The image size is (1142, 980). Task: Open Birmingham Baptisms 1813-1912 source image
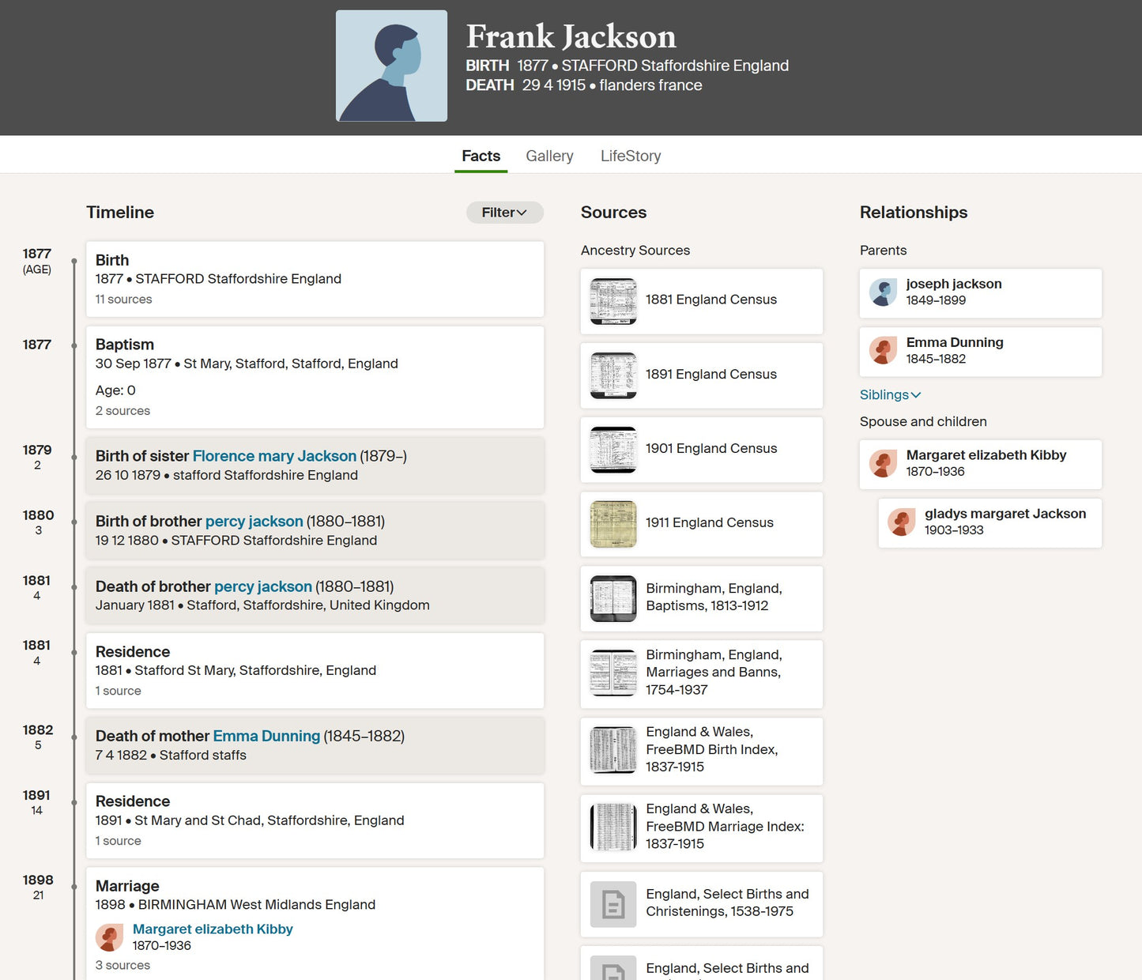(x=613, y=598)
